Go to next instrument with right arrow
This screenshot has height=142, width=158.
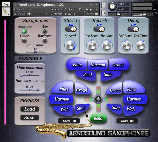coord(96,5)
